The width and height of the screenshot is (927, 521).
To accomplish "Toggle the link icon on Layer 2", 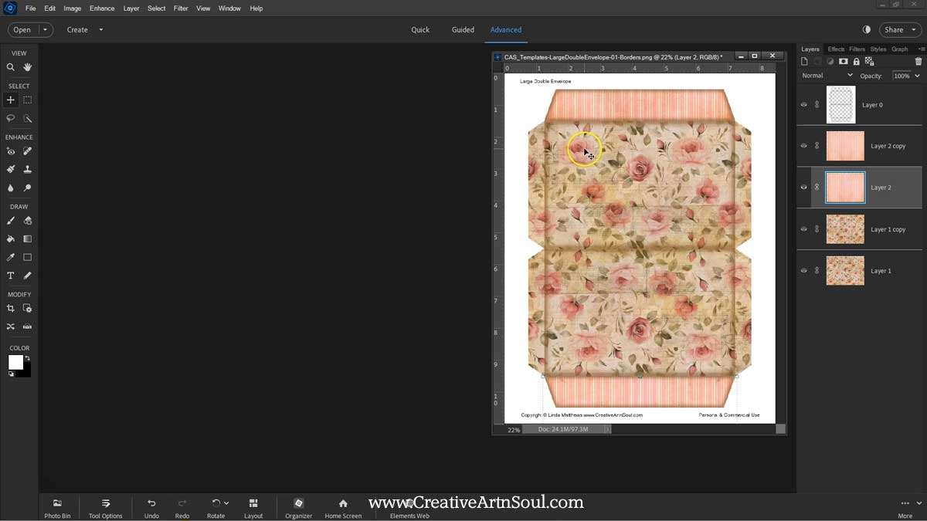I will (817, 188).
